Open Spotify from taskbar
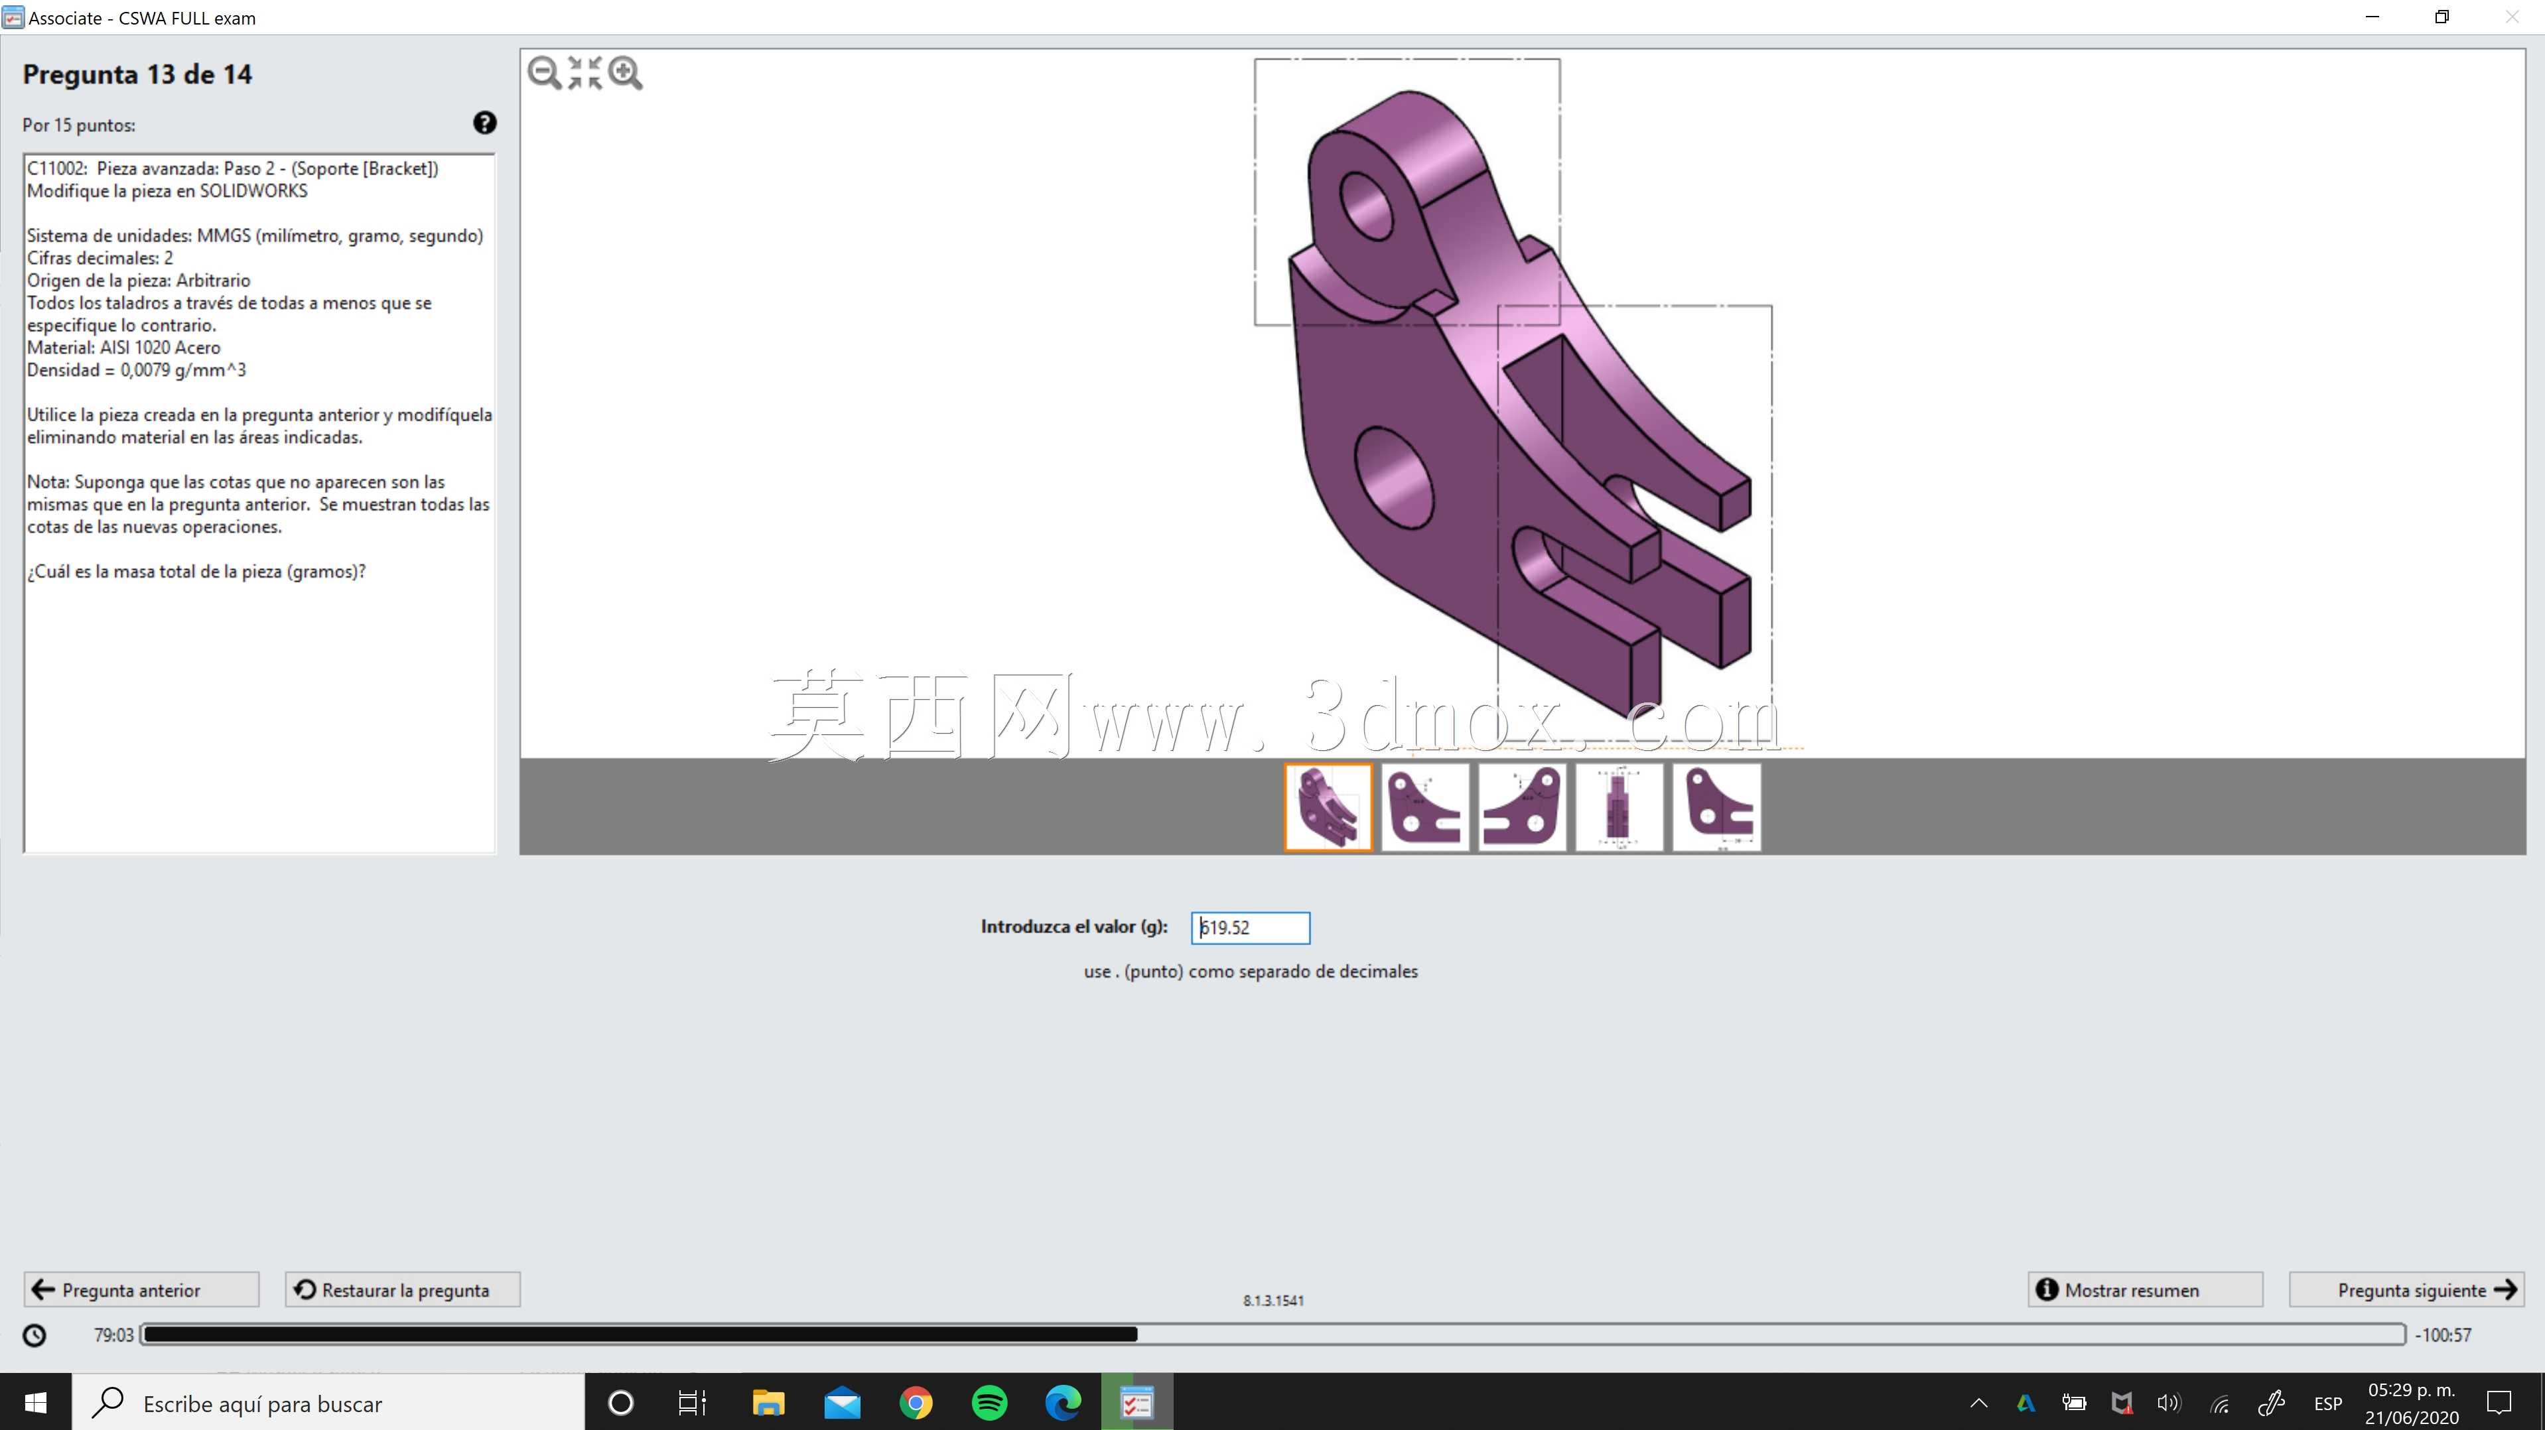This screenshot has width=2545, height=1430. 989,1402
